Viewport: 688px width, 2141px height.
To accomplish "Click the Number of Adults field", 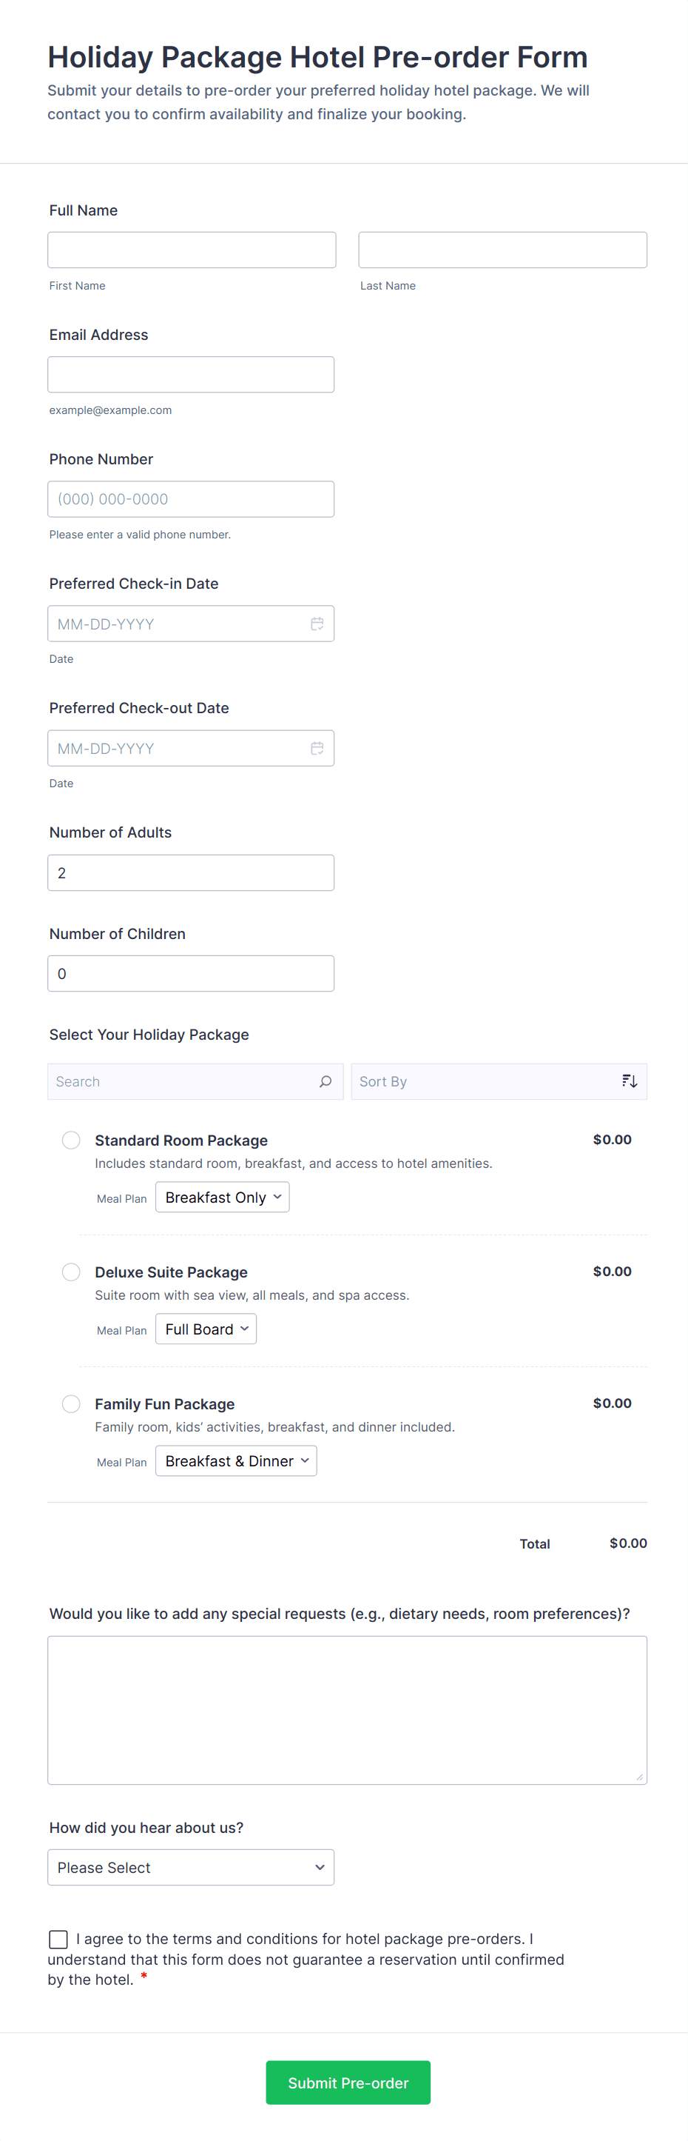I will 191,872.
